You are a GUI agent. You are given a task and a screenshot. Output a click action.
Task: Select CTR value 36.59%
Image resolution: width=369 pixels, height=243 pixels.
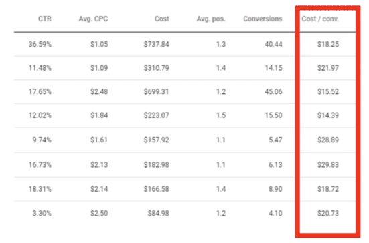tap(40, 44)
